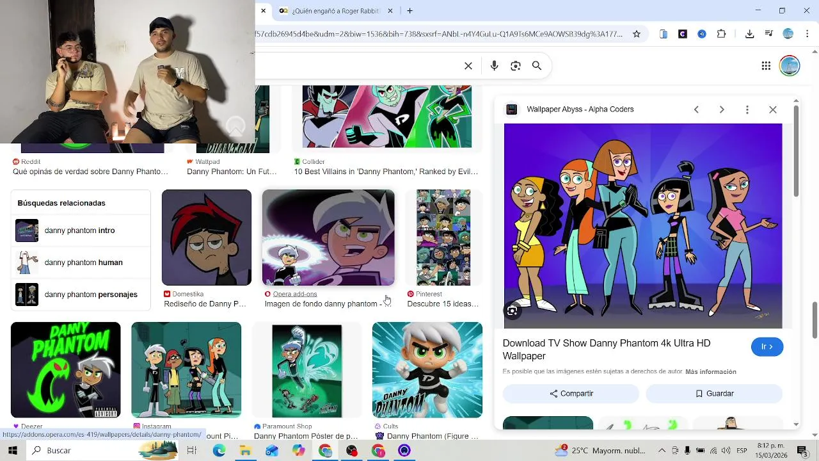Click the large Danny Phantom girls wallpaper image
The height and width of the screenshot is (461, 819).
[643, 226]
